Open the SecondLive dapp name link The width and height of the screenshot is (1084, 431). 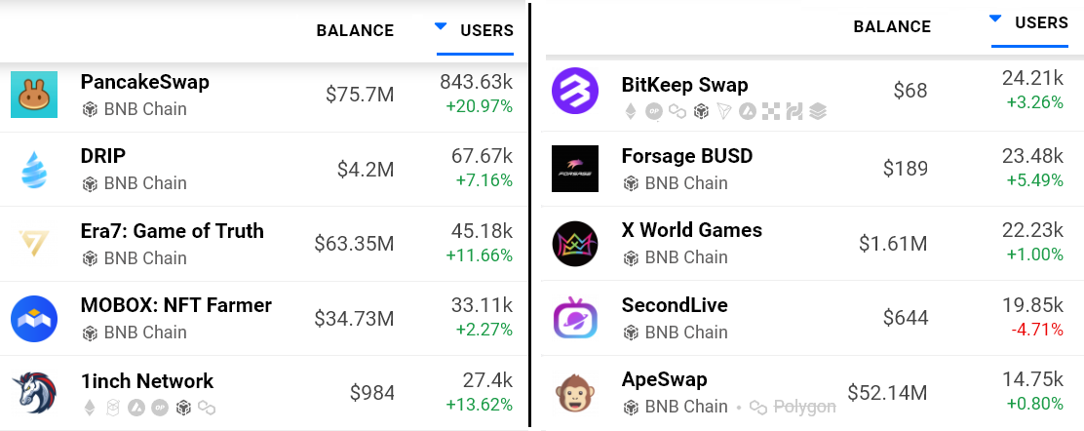click(x=675, y=305)
